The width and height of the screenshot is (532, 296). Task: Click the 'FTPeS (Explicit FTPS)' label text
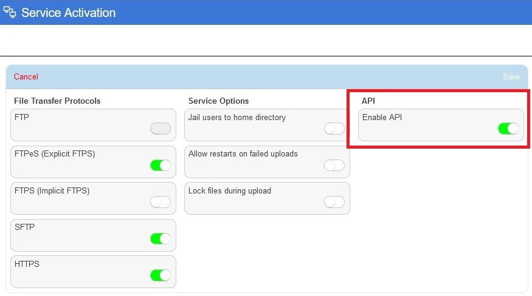point(55,153)
